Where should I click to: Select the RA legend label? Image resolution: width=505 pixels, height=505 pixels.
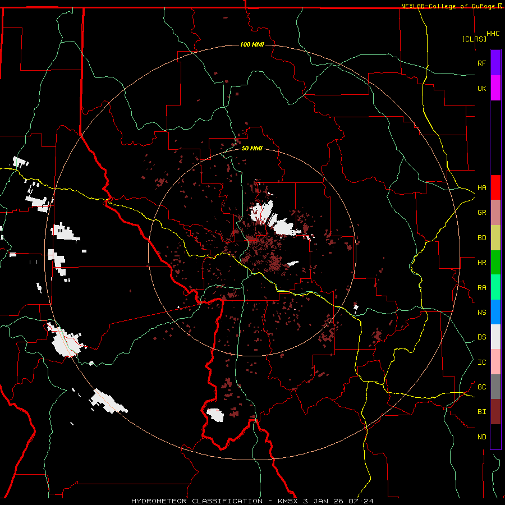pyautogui.click(x=481, y=288)
